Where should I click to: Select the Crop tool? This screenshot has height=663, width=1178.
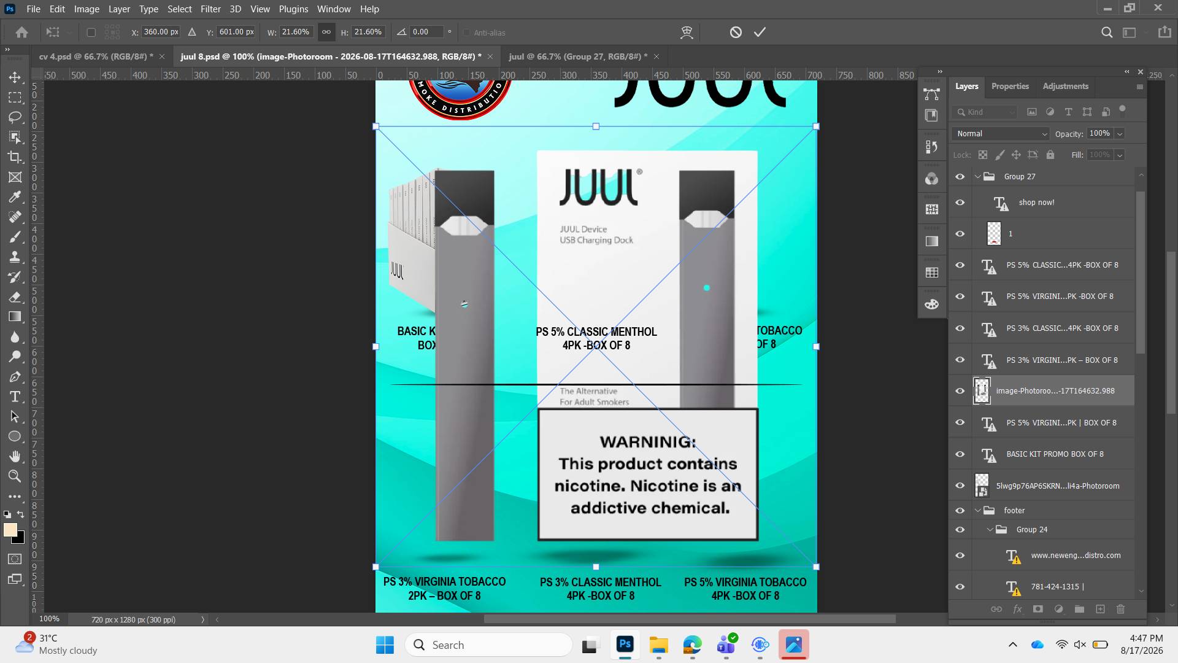pos(15,157)
